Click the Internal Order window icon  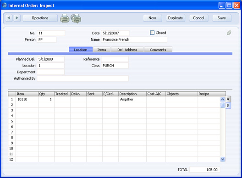point(5,5)
